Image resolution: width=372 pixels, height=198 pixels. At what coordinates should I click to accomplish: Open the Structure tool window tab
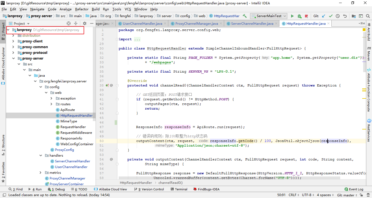[3, 145]
